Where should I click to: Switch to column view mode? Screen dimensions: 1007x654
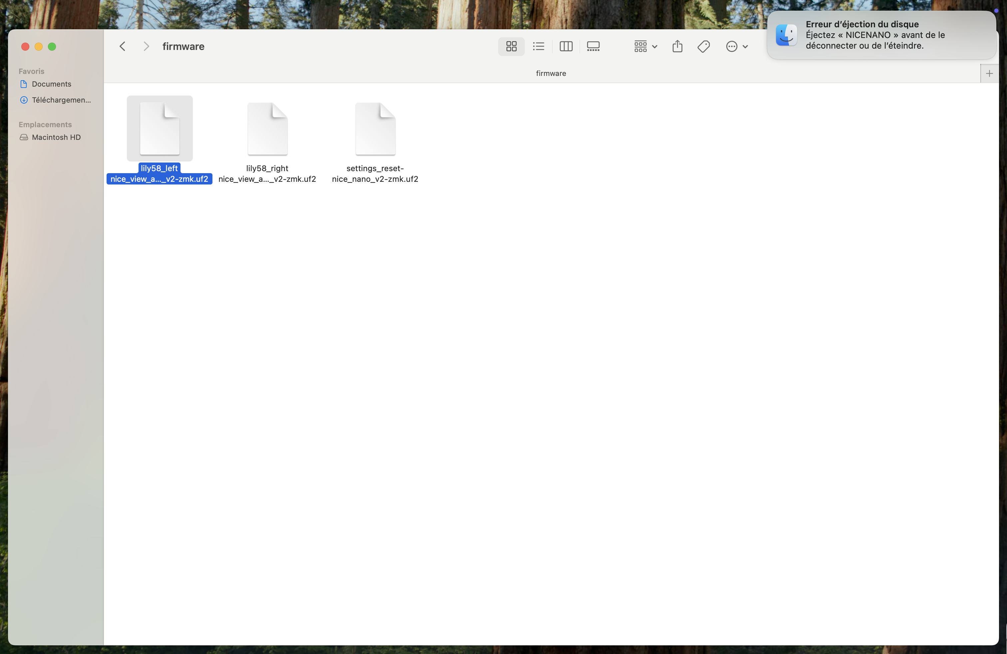(x=566, y=47)
